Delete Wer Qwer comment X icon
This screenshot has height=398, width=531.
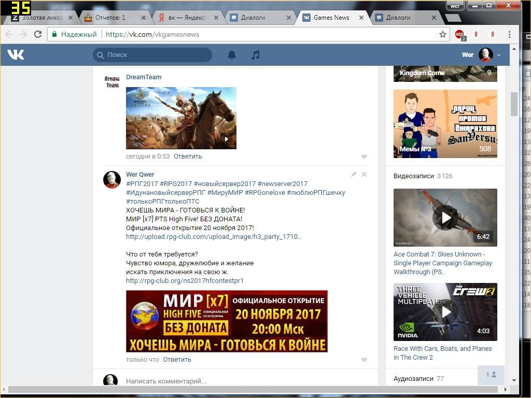pos(364,174)
